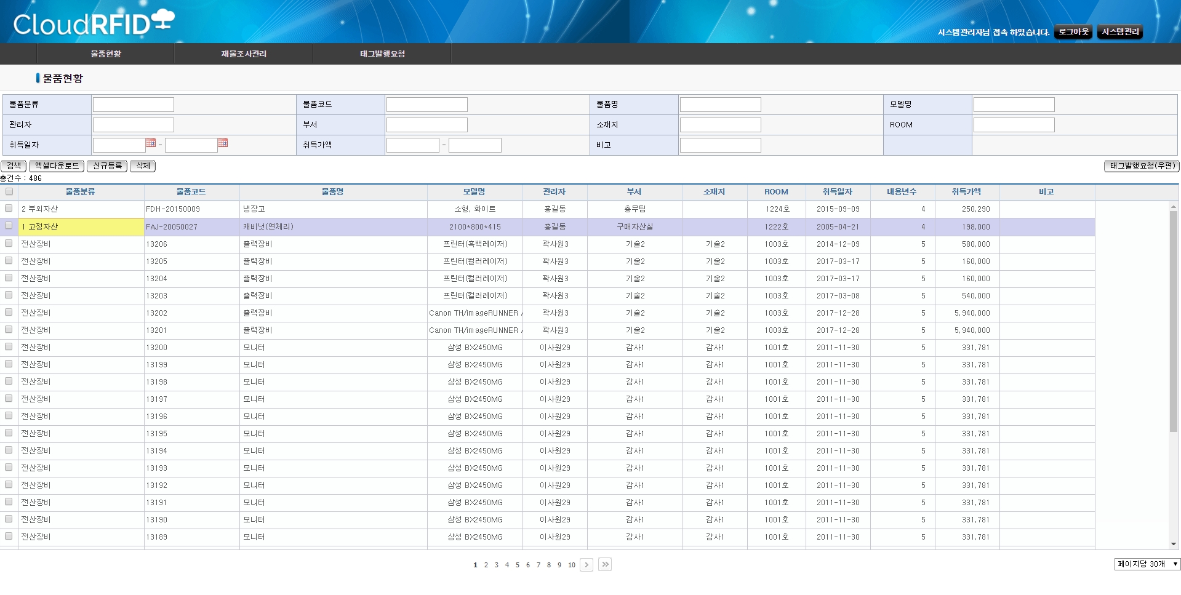This screenshot has height=595, width=1181.
Task: Open the 재물조사관리 menu
Action: coord(244,54)
